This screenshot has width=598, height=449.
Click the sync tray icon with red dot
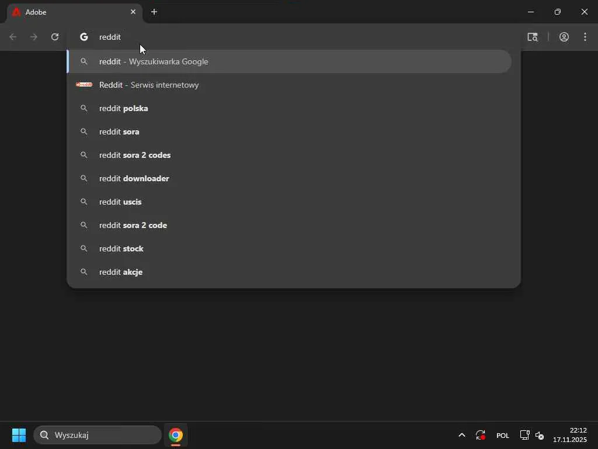(x=481, y=435)
